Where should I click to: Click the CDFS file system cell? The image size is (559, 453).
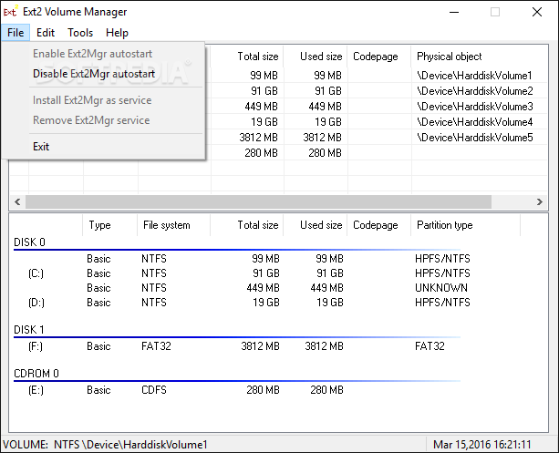(x=154, y=390)
